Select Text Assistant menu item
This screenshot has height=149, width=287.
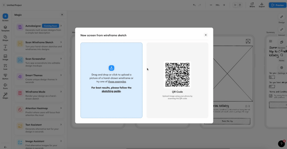coord(39,128)
